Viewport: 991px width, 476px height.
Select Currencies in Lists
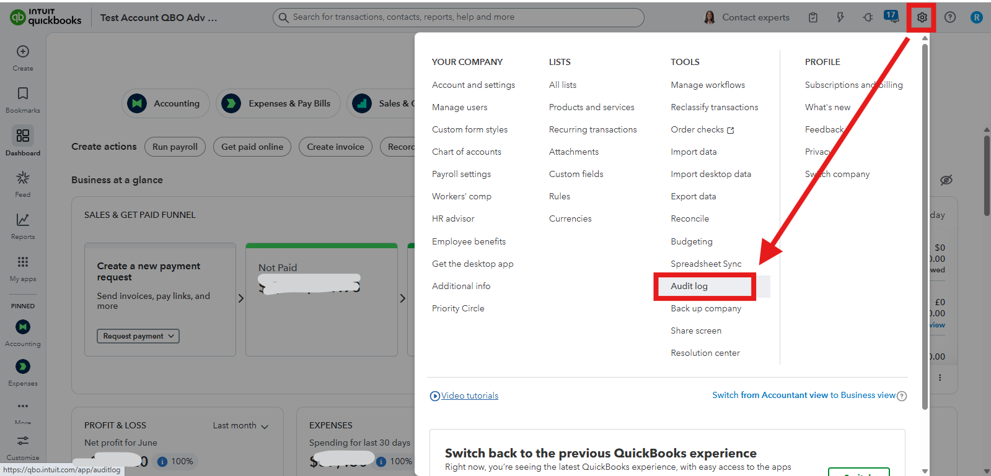coord(570,219)
